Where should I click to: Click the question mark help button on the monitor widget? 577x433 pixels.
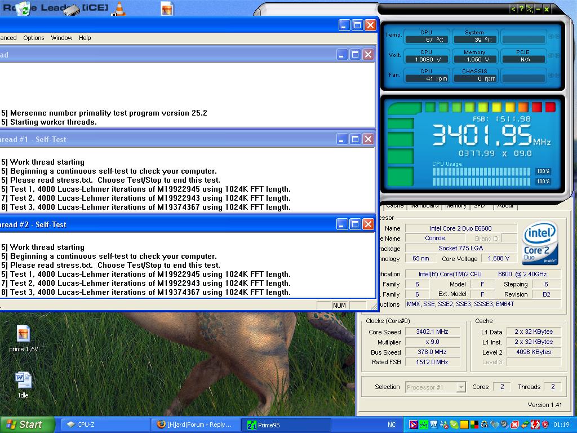(x=521, y=9)
